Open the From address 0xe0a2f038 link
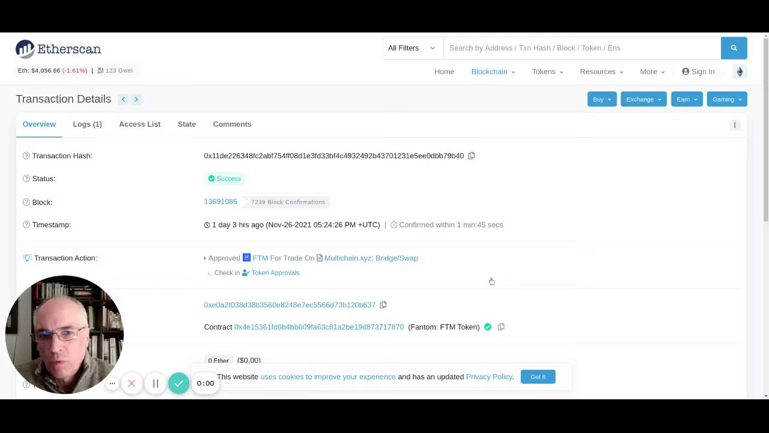This screenshot has height=433, width=769. click(x=290, y=305)
